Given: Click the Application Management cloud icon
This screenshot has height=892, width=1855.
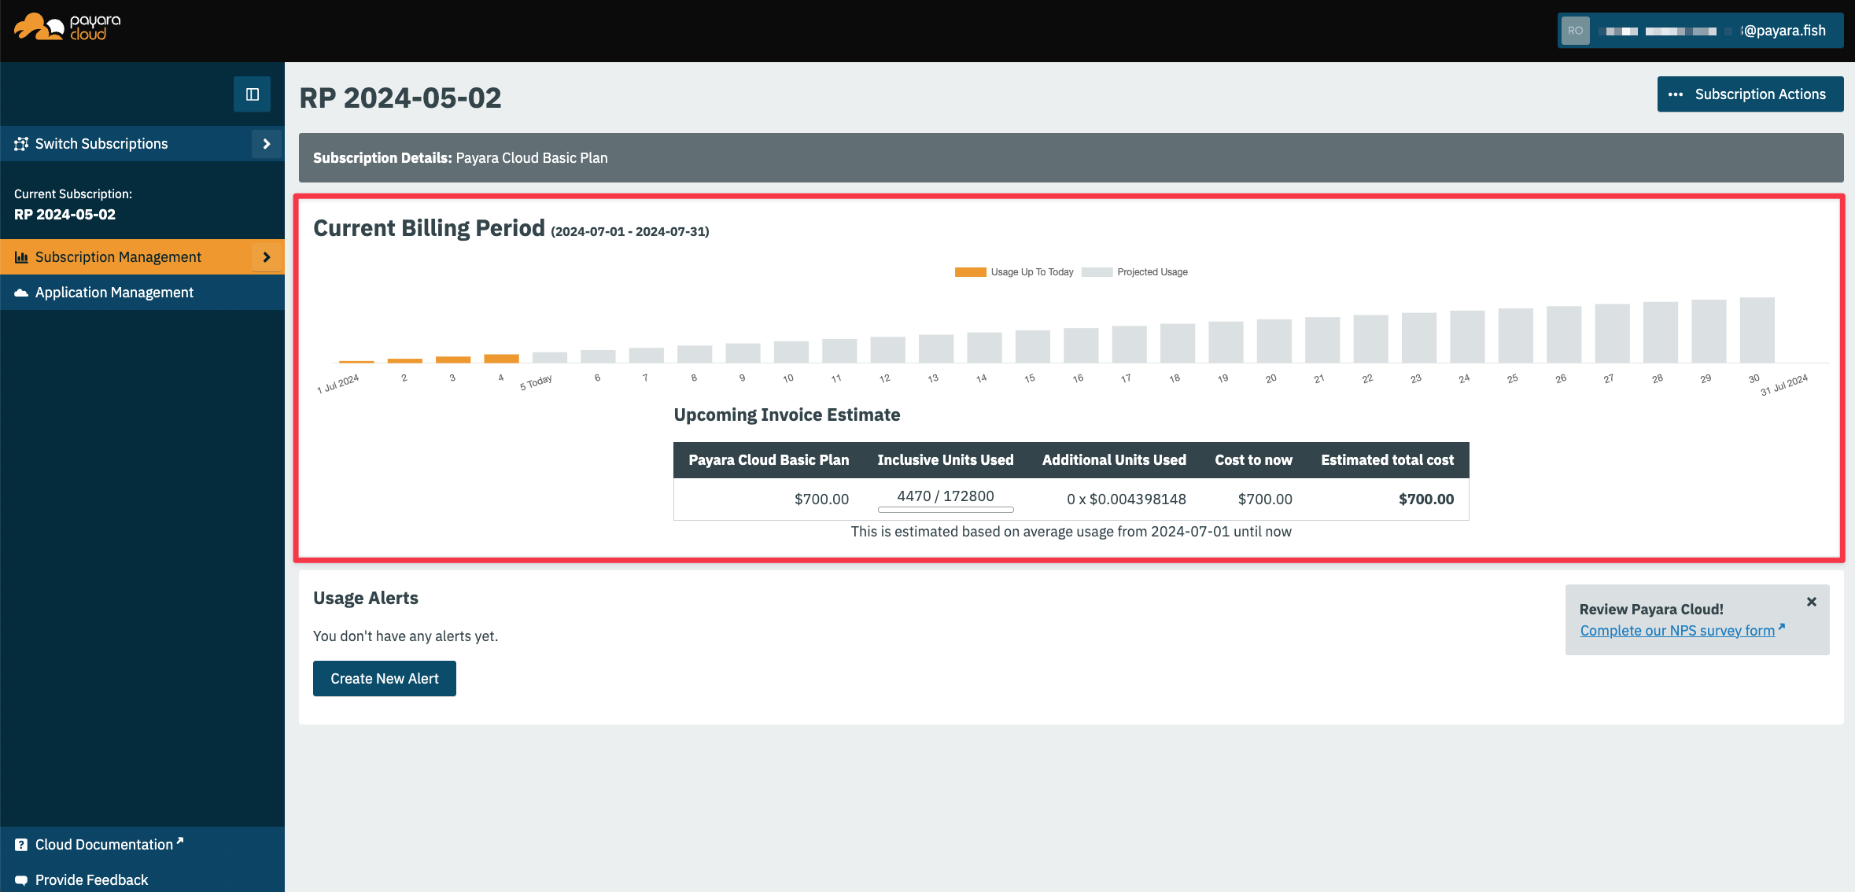Looking at the screenshot, I should 21,293.
